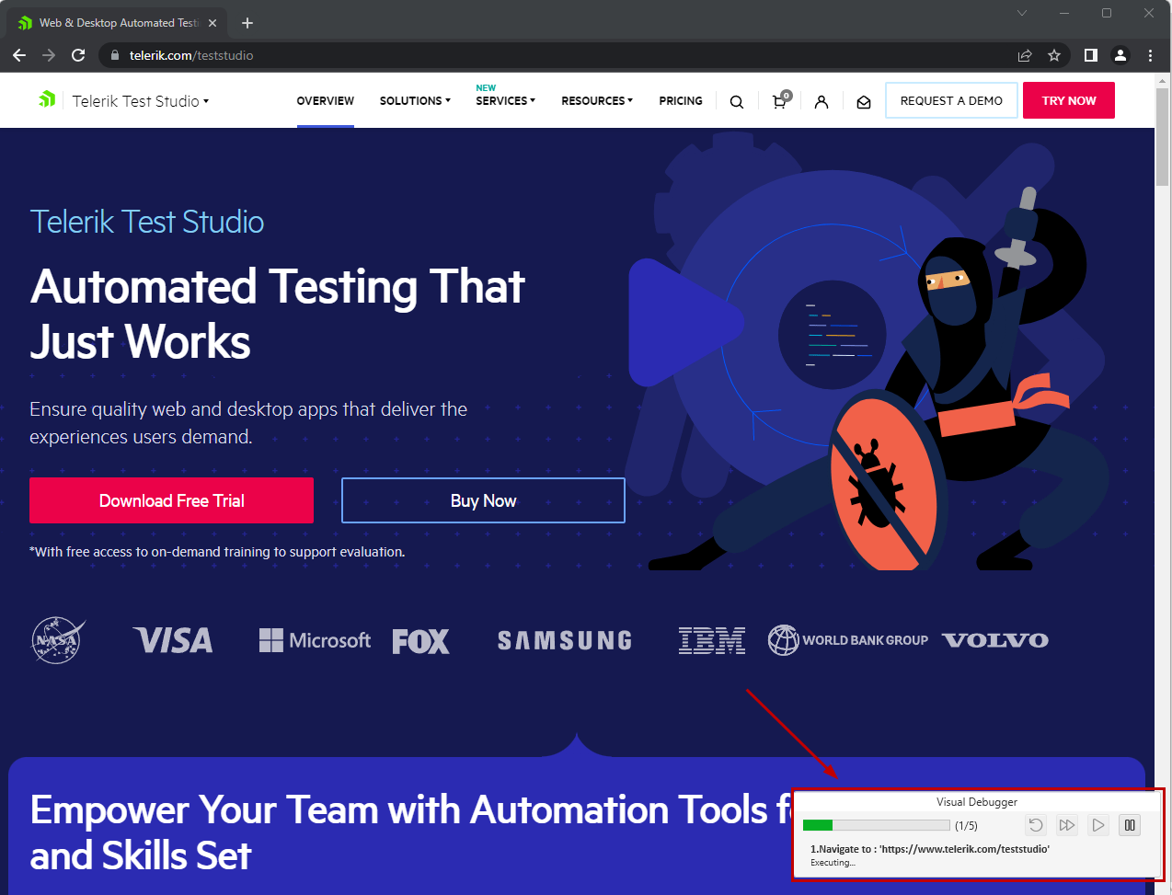
Task: Click the Visual Debugger title text
Action: point(977,802)
